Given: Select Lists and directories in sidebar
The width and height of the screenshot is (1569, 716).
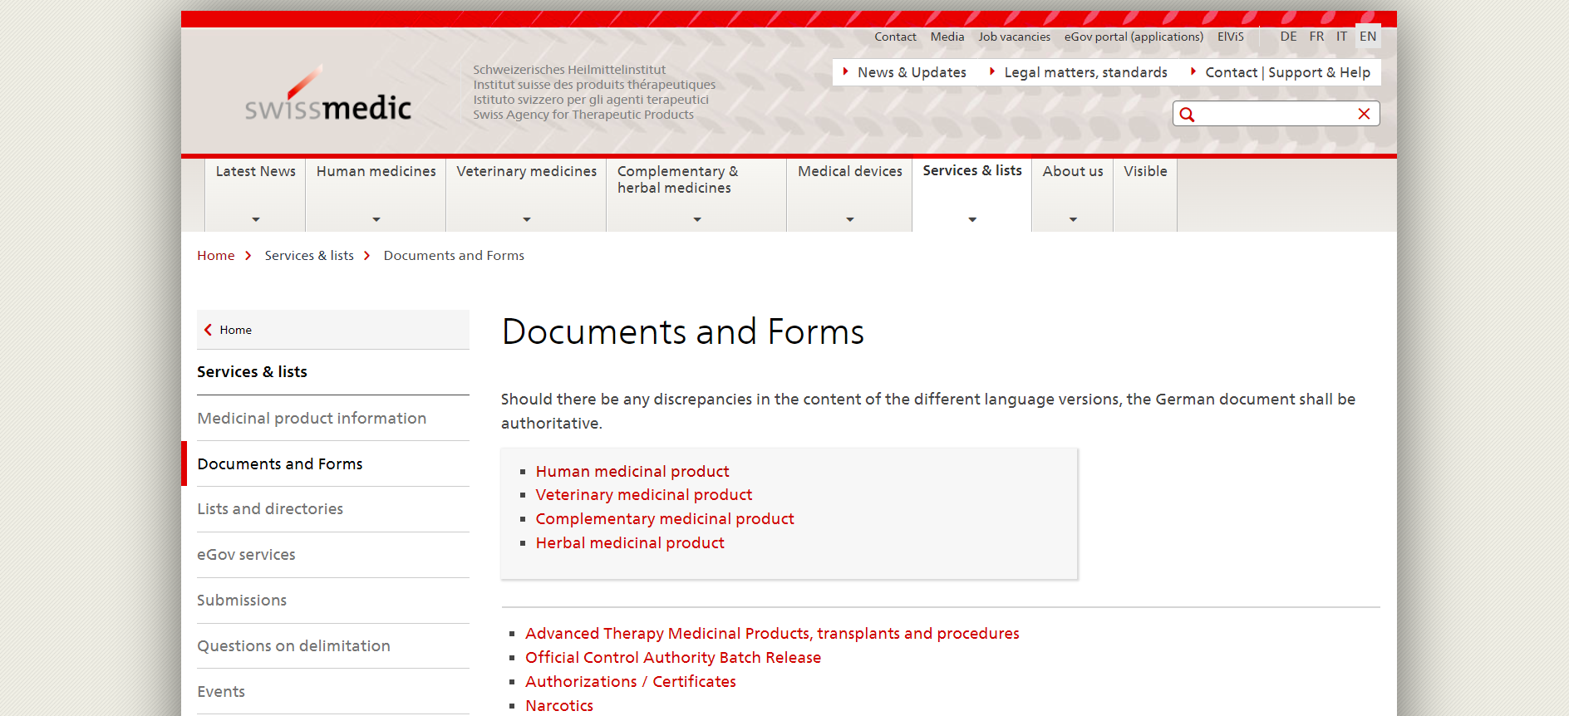Looking at the screenshot, I should [x=270, y=509].
